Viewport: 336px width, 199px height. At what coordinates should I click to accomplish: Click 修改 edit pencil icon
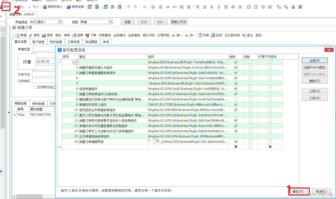pos(31,35)
